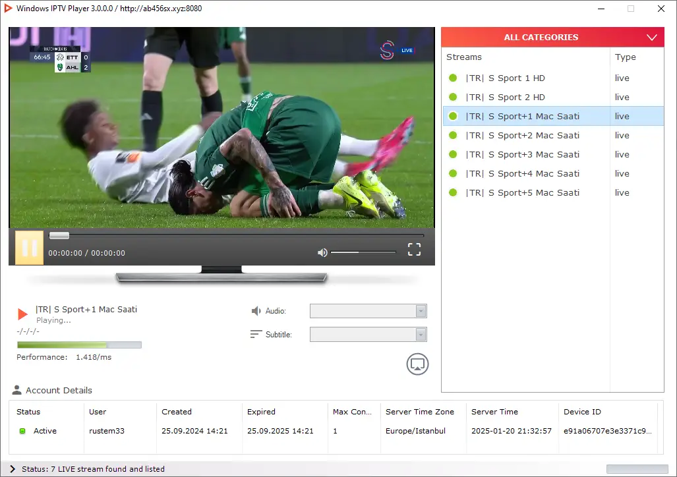Click the Created column header
The width and height of the screenshot is (677, 477).
pos(177,412)
